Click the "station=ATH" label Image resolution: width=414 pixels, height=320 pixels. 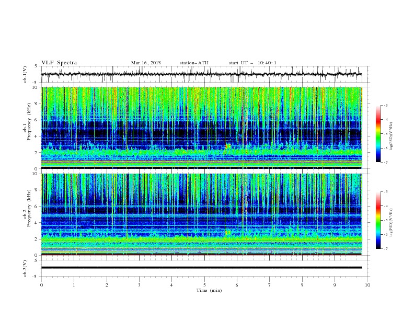click(194, 63)
